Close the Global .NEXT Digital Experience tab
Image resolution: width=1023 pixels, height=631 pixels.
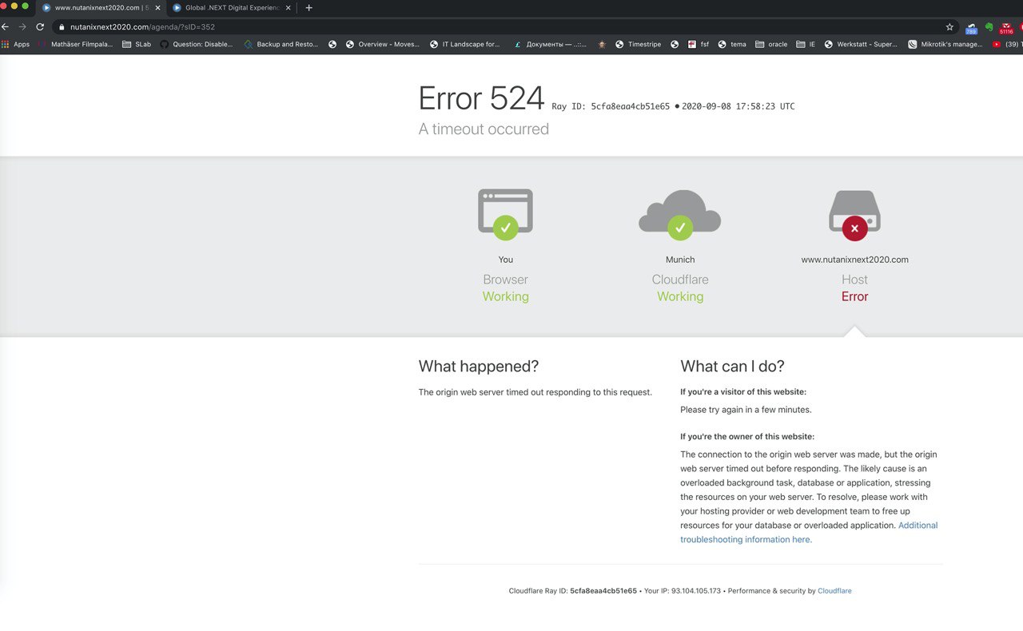tap(288, 7)
